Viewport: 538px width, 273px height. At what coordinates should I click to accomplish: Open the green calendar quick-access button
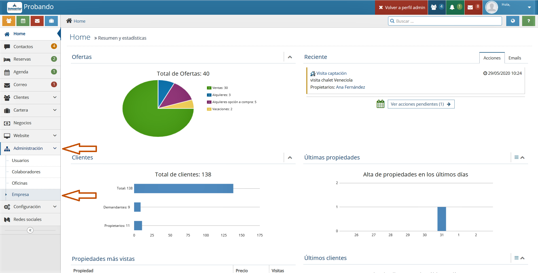coord(23,21)
